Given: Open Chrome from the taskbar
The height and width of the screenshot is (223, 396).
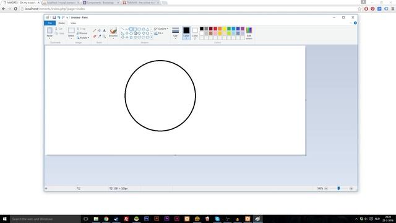Looking at the screenshot, I should (106, 219).
